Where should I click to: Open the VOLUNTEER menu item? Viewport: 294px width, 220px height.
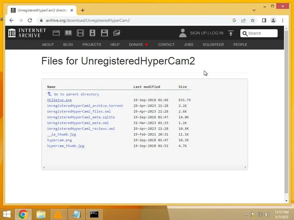tap(213, 44)
